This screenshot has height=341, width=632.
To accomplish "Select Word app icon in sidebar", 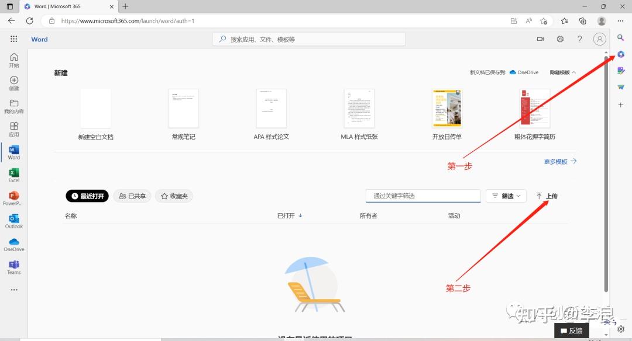I will tap(13, 152).
